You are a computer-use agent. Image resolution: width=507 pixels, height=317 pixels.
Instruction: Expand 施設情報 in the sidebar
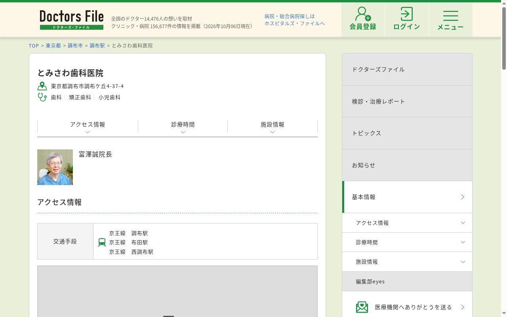click(407, 262)
